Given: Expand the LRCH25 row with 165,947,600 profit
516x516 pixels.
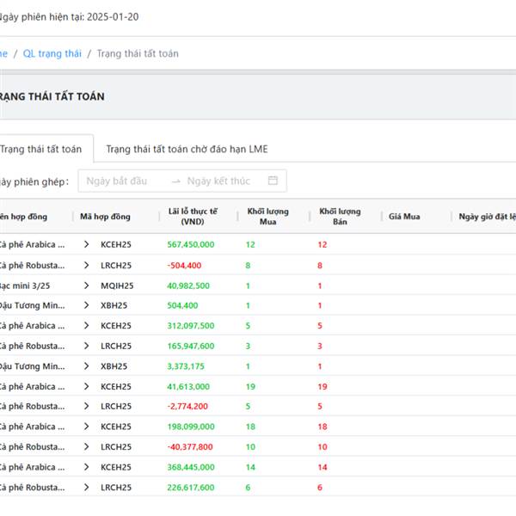Looking at the screenshot, I should pyautogui.click(x=86, y=346).
